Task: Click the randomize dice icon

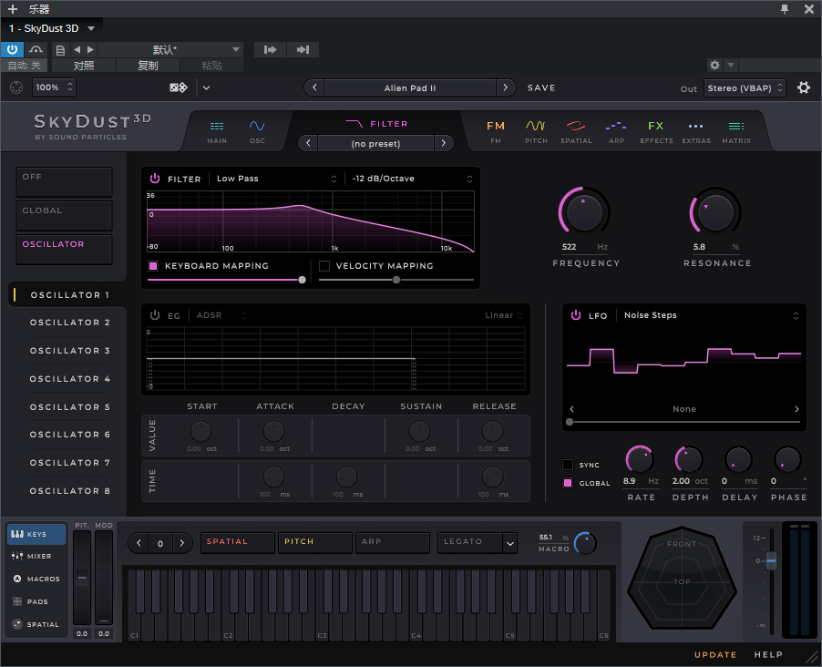Action: point(179,87)
